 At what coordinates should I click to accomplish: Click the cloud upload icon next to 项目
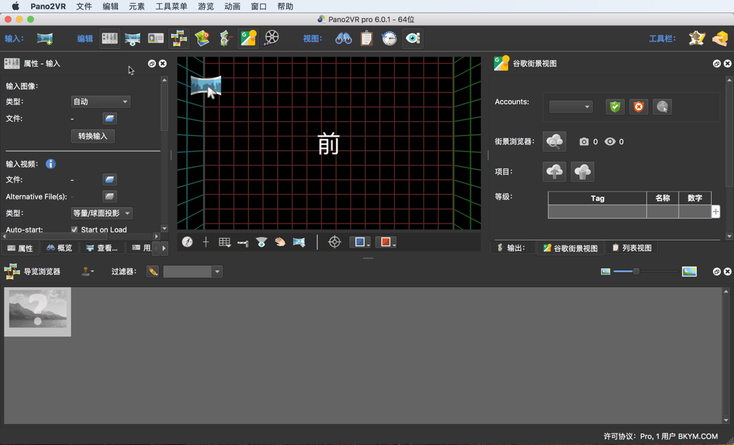(554, 171)
